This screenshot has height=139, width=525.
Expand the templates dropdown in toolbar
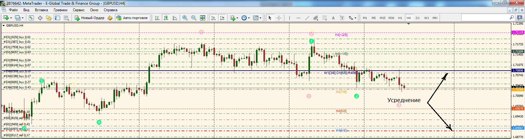coord(260,18)
